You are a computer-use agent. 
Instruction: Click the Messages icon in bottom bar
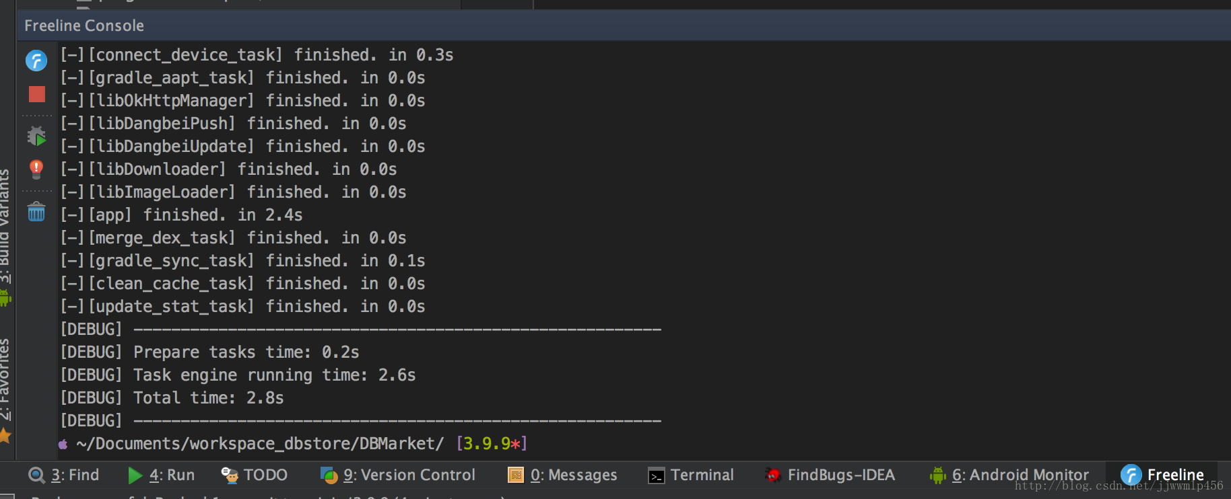point(515,475)
